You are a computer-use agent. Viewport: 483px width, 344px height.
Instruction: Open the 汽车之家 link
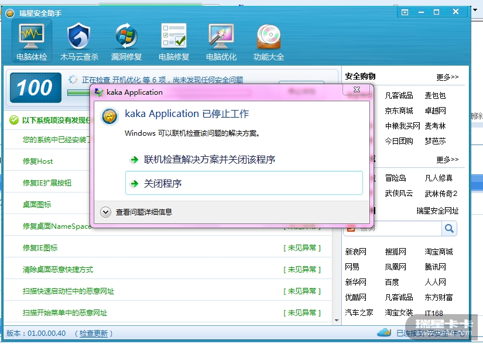click(359, 312)
